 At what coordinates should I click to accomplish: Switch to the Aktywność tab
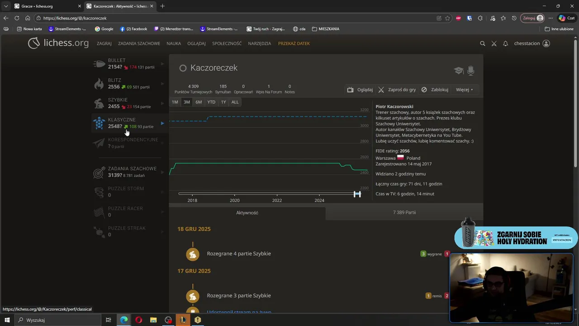pos(247,212)
